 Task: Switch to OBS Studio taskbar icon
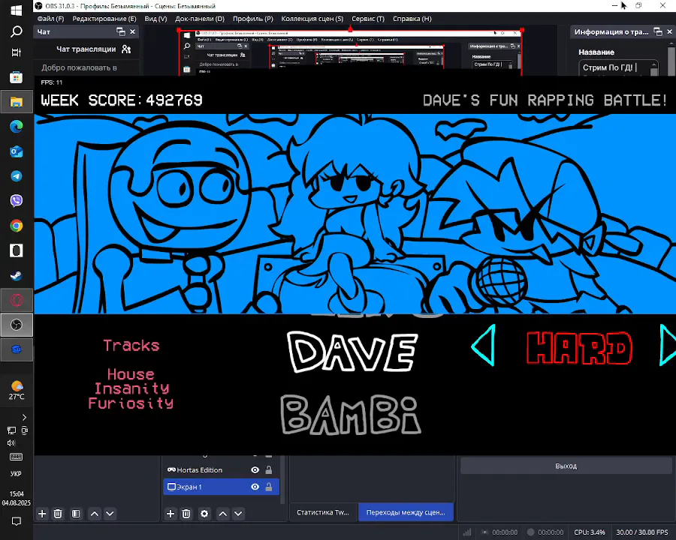pos(17,325)
